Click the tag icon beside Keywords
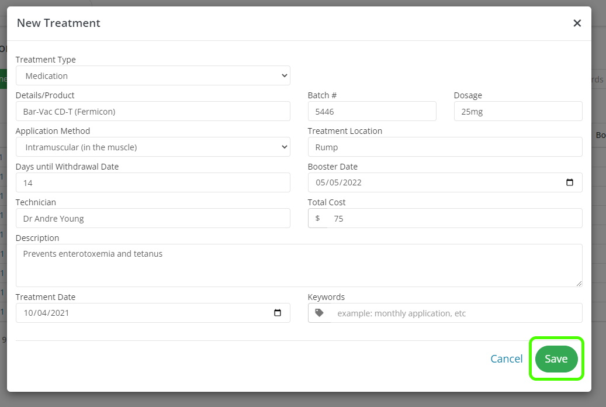 [x=319, y=313]
